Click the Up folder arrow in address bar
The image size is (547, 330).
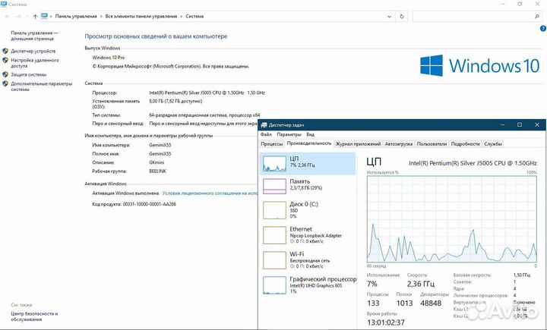coord(33,15)
